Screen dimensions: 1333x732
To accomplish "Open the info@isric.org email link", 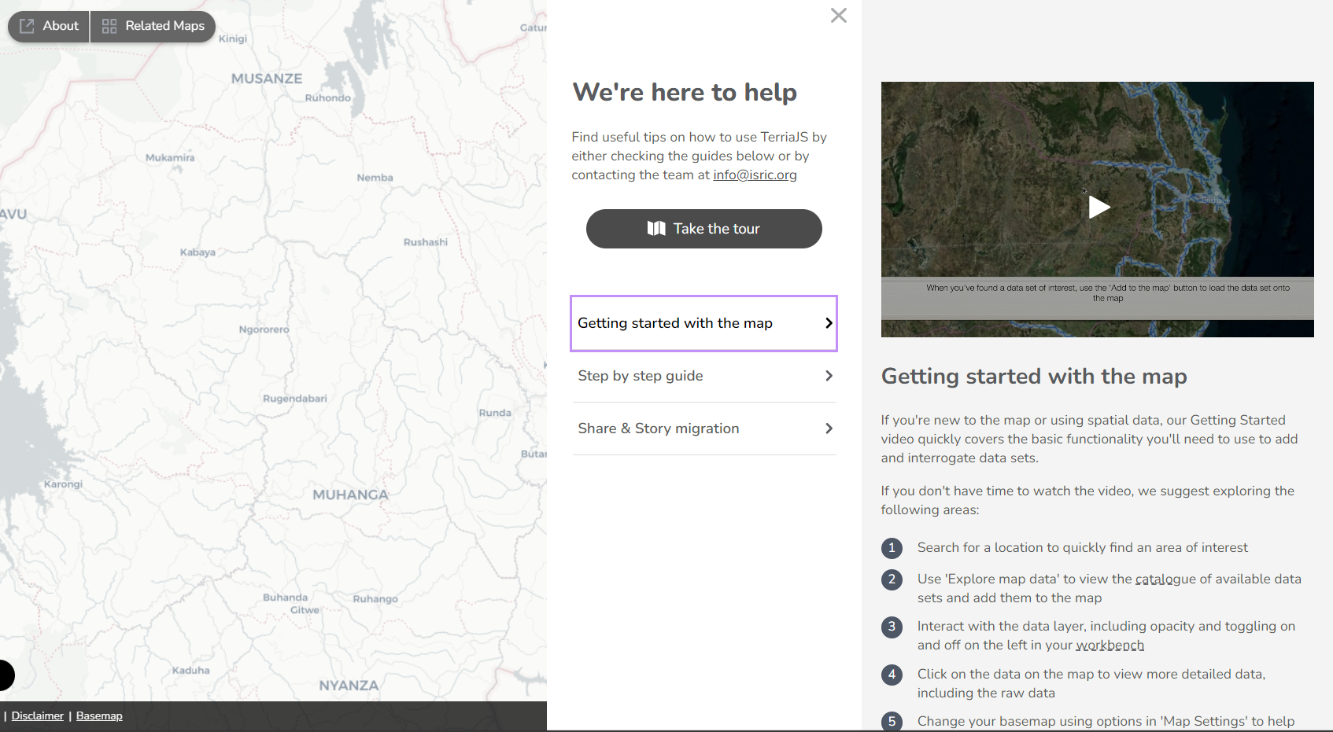I will click(755, 175).
